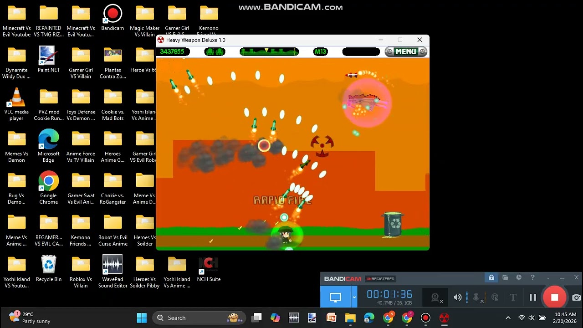Select the Memes Vs Demon folder
Image resolution: width=583 pixels, height=328 pixels.
pyautogui.click(x=16, y=146)
